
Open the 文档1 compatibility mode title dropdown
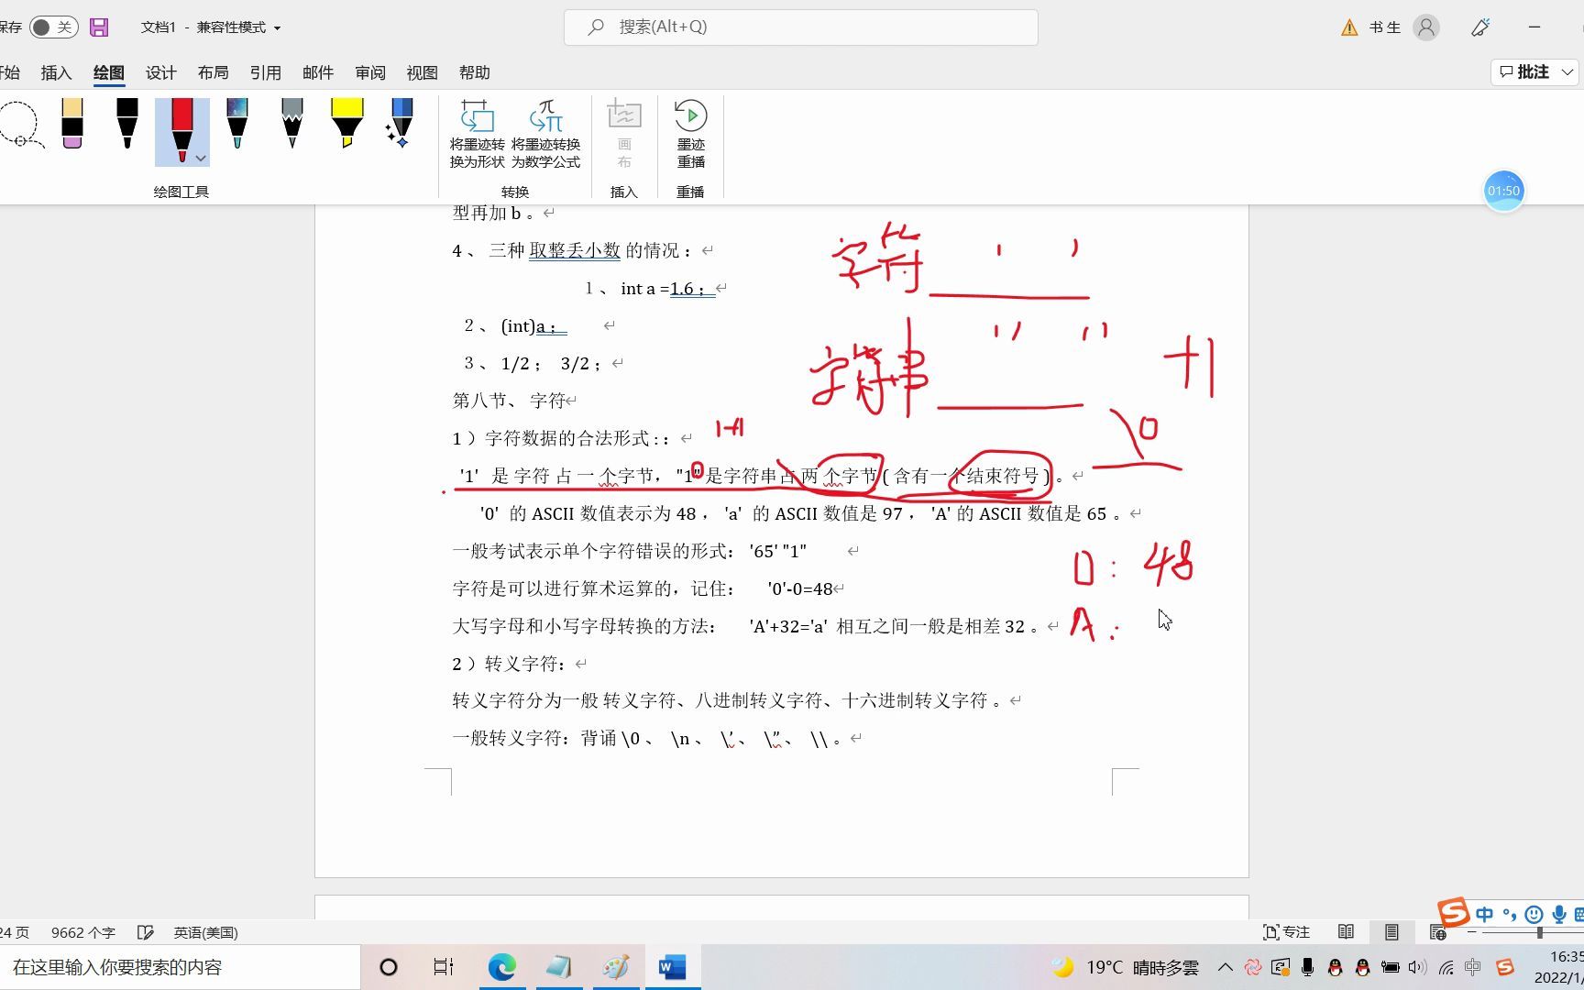pos(279,27)
